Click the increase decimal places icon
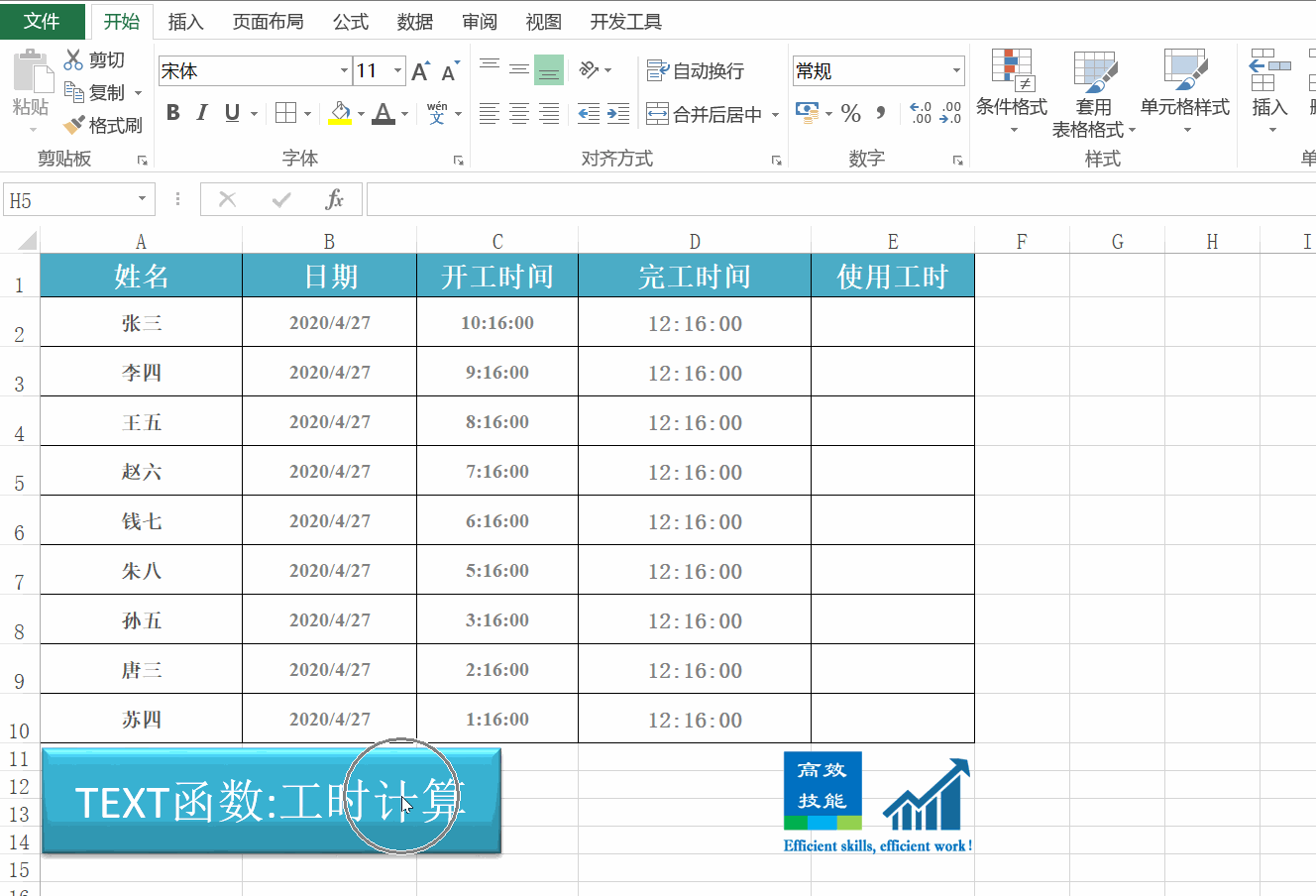Viewport: 1316px width, 896px height. 921,113
